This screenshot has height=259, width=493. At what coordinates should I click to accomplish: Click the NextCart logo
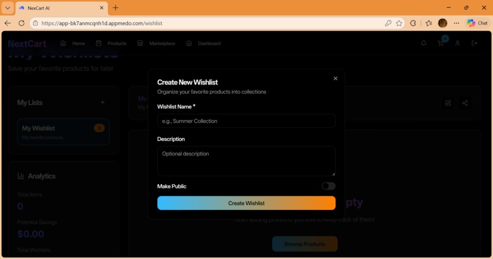pos(27,43)
